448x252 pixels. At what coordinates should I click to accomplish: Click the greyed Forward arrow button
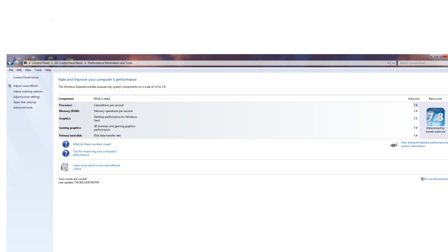(16, 63)
